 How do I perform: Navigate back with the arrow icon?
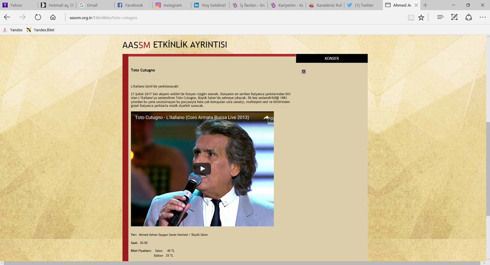pyautogui.click(x=7, y=17)
